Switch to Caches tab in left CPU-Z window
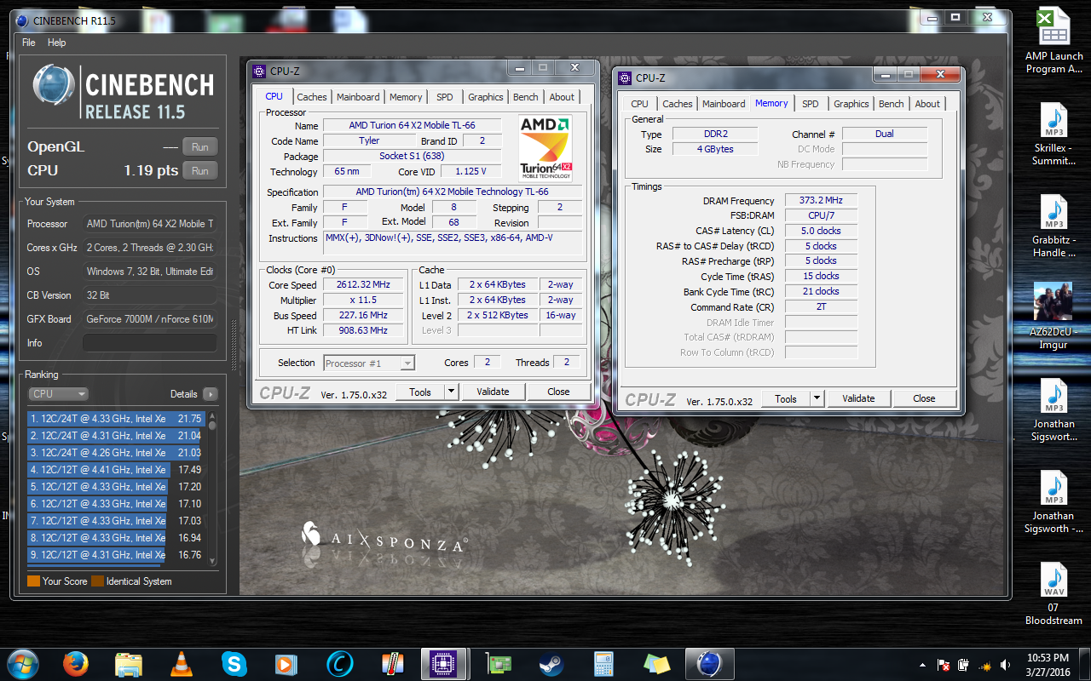1091x681 pixels. 311,97
